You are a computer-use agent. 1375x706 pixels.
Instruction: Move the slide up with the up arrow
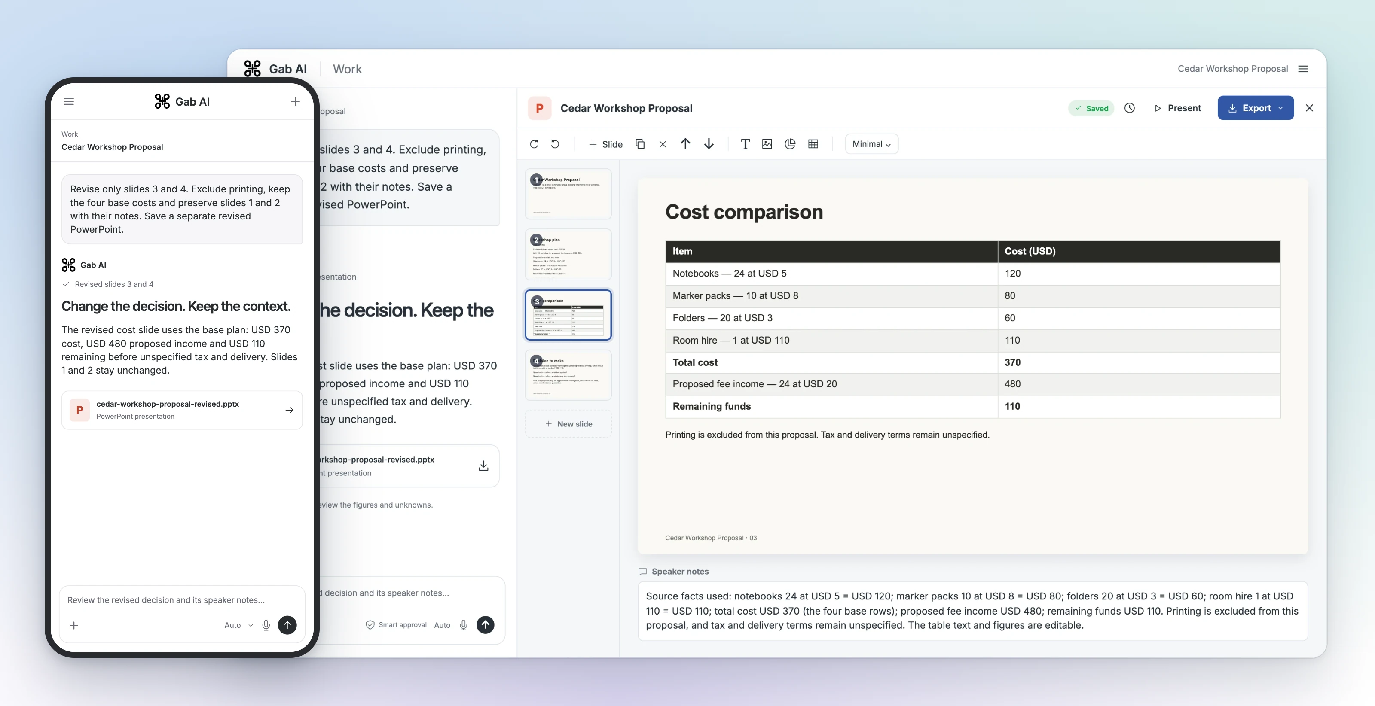[x=685, y=144]
